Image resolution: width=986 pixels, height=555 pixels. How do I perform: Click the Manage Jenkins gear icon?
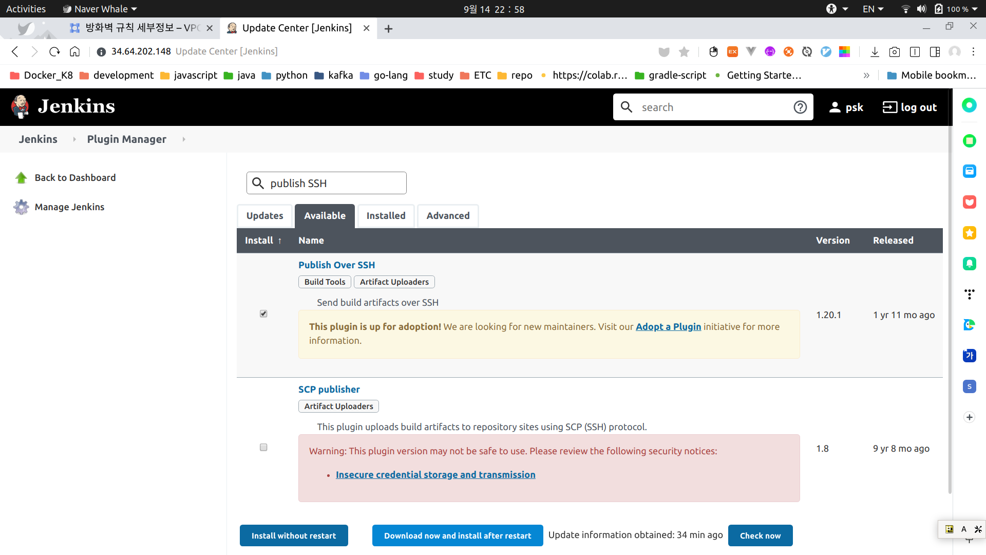(x=21, y=207)
